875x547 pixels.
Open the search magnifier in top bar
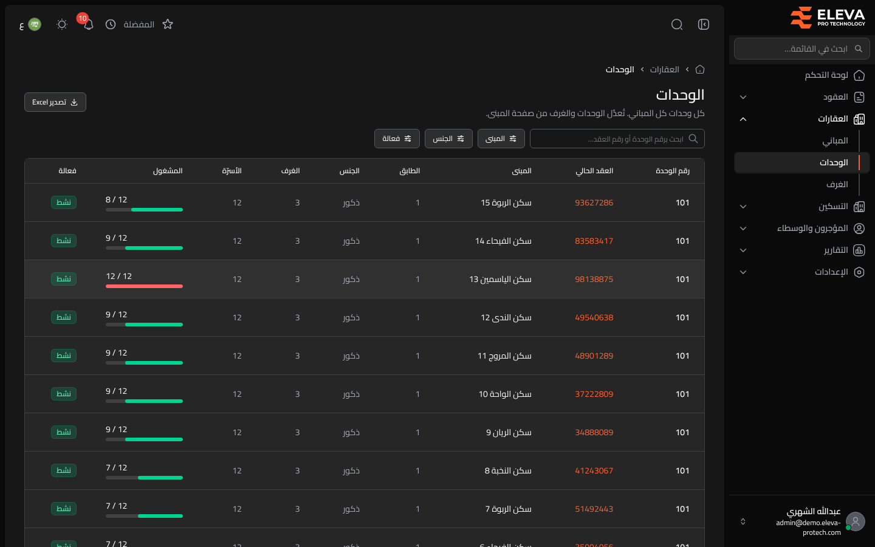point(677,24)
